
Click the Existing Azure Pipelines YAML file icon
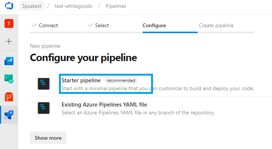44,108
